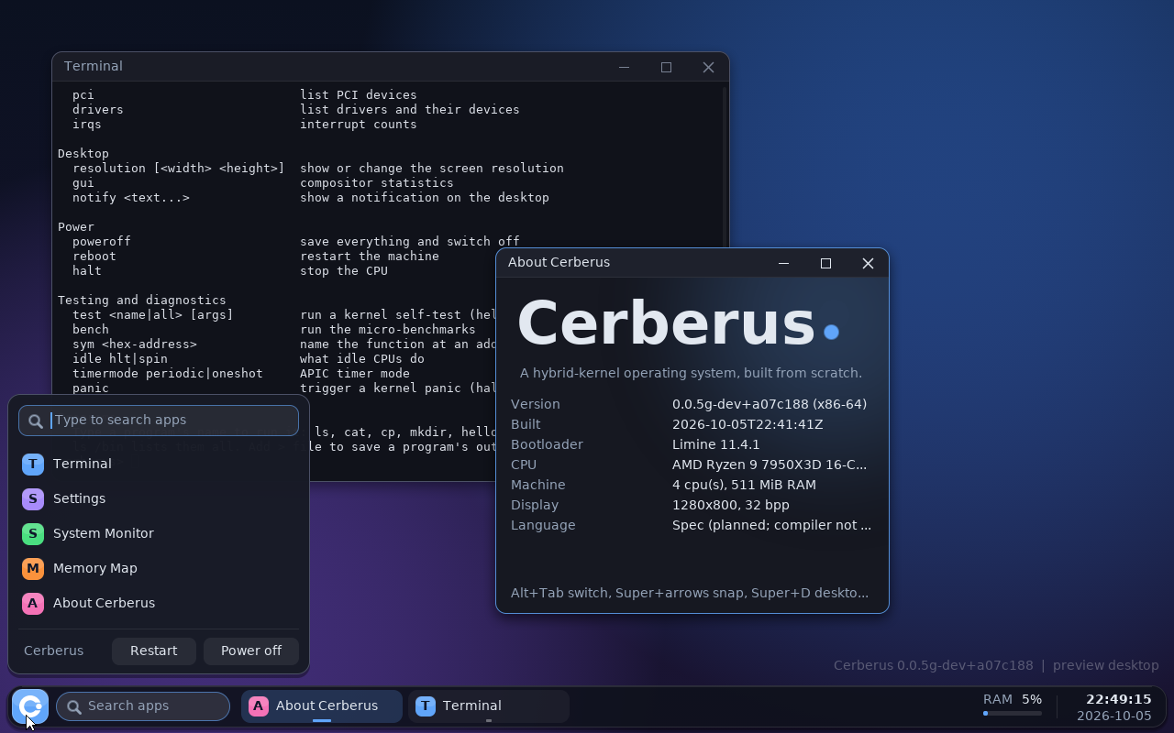Screen dimensions: 1174x733
Task: Click Settings' purple S icon in launcher
Action: coord(33,498)
